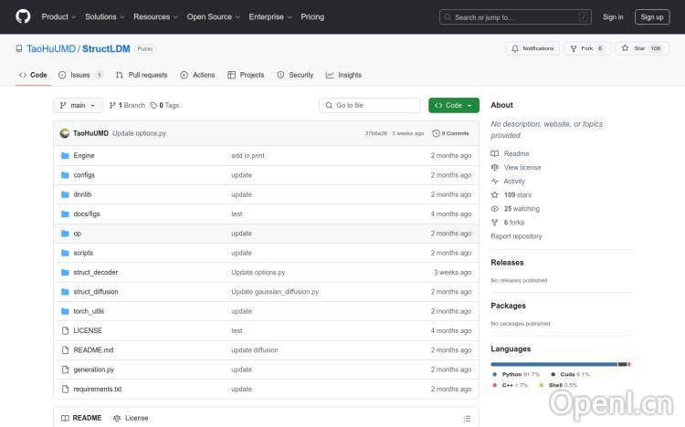Click the GitHub logo icon
The image size is (685, 427).
click(x=23, y=16)
